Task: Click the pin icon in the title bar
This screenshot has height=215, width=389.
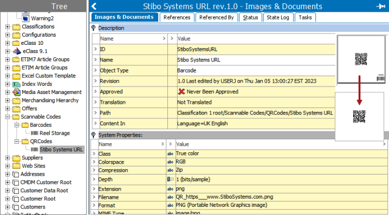Action: [381, 6]
